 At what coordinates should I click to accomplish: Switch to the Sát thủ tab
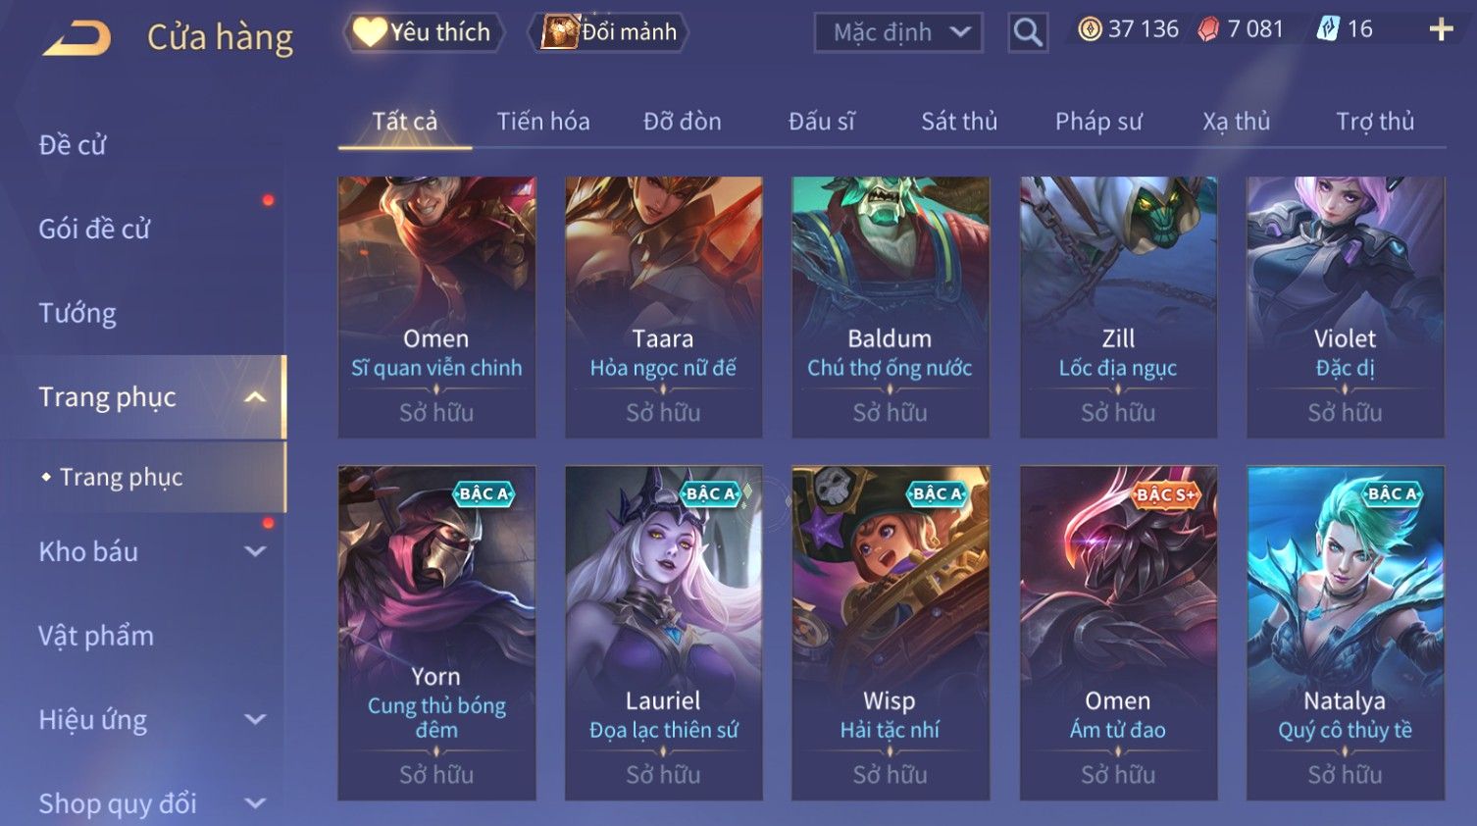(x=958, y=122)
